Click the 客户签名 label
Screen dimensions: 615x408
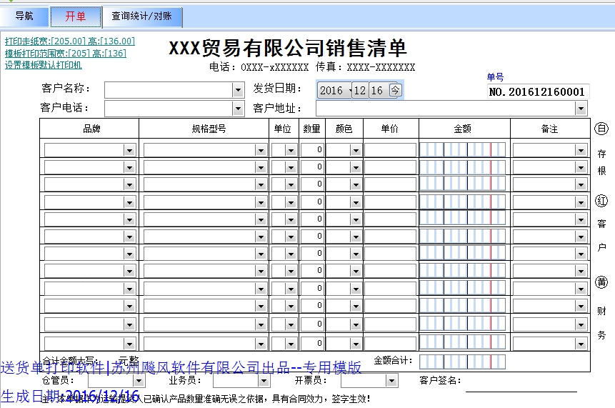440,380
